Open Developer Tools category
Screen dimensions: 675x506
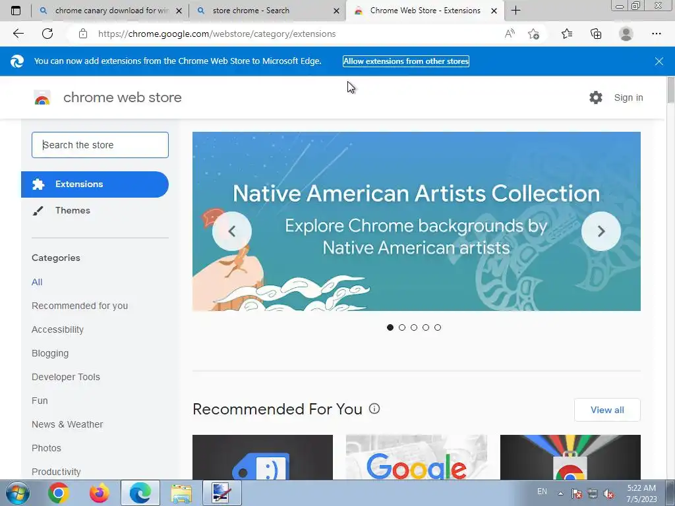pos(65,377)
